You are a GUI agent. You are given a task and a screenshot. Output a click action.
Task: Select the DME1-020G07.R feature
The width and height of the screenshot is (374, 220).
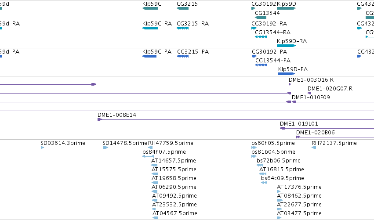[309, 93]
